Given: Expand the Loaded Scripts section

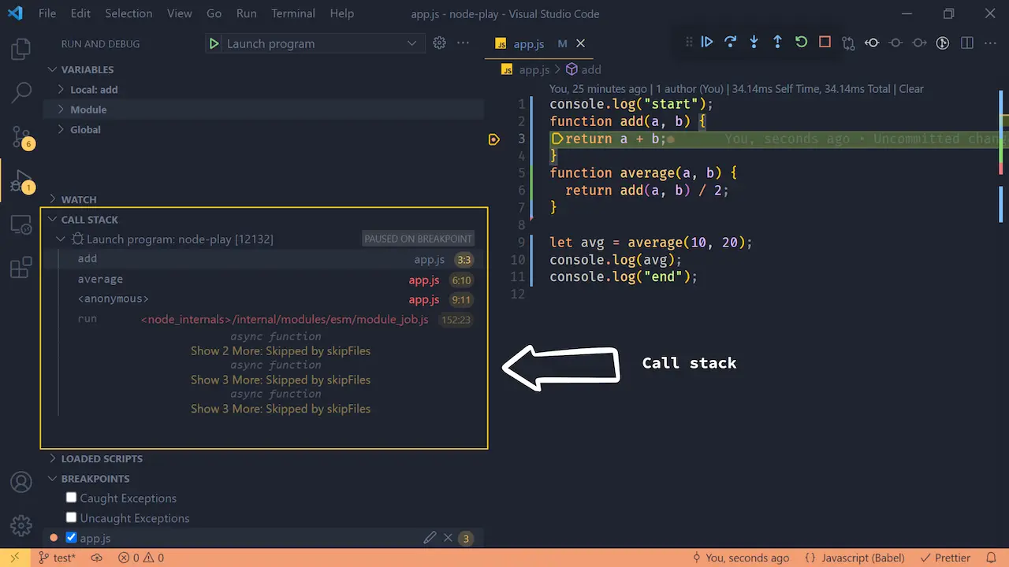Looking at the screenshot, I should click(x=102, y=458).
